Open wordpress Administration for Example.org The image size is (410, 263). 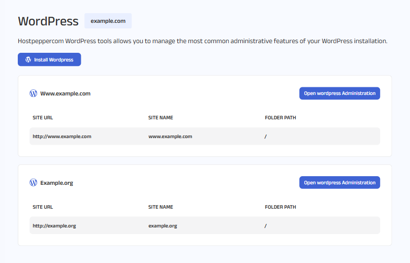pos(339,183)
